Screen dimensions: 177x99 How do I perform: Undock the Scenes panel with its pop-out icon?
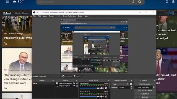[53, 81]
